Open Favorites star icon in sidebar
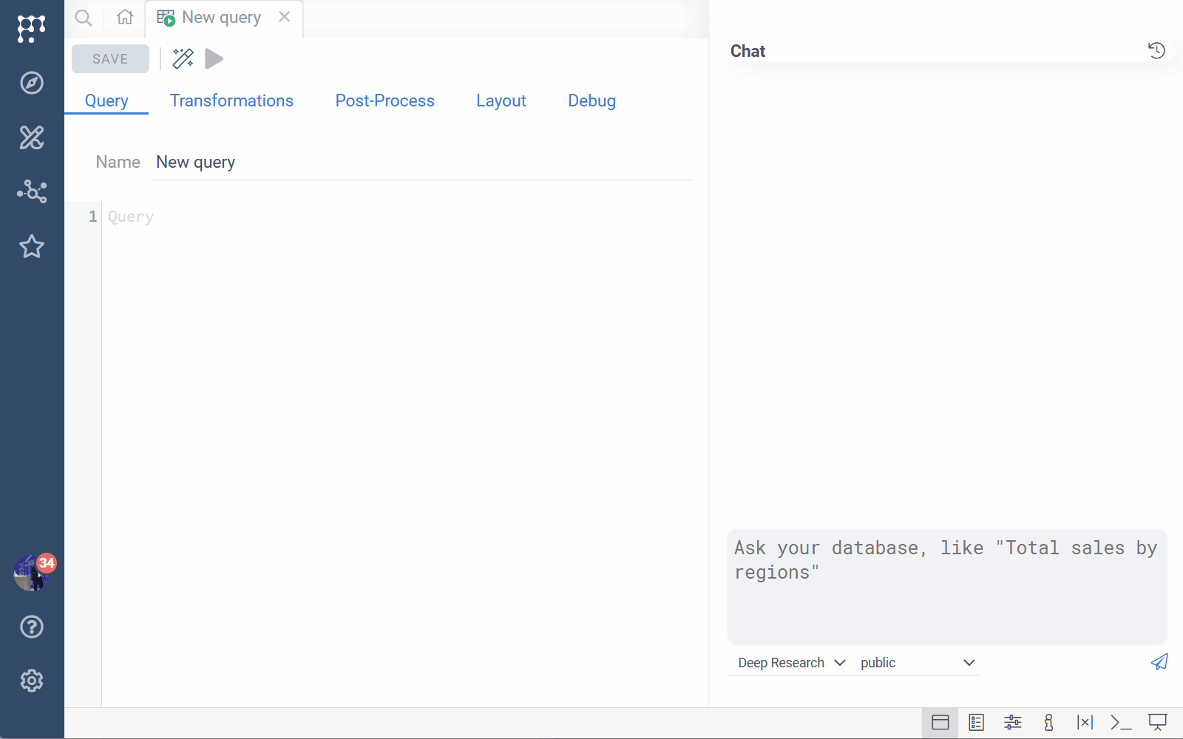The image size is (1183, 739). [31, 246]
